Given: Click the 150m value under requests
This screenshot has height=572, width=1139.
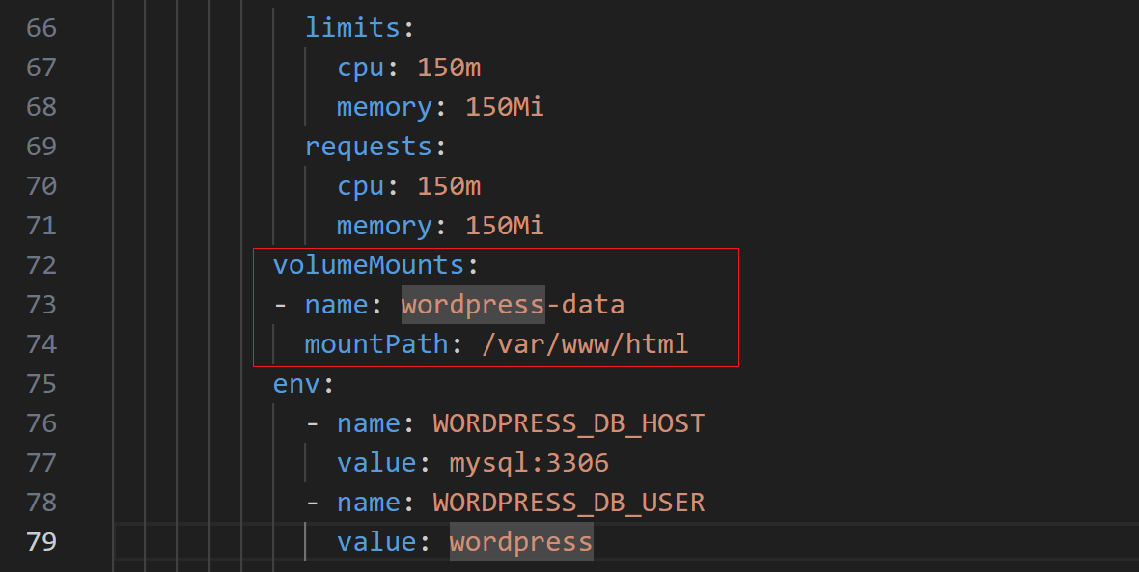Looking at the screenshot, I should pyautogui.click(x=449, y=186).
